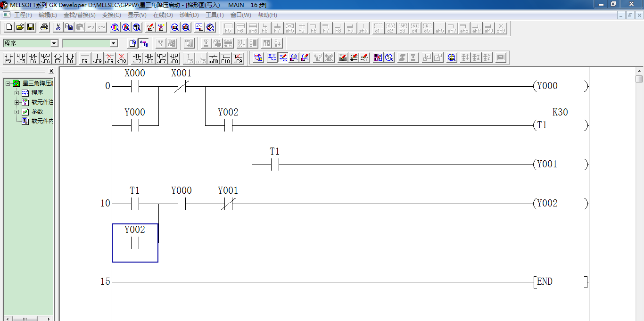Screen dimensions: 644x321
Task: Open the 变换(C) menu
Action: coord(111,15)
